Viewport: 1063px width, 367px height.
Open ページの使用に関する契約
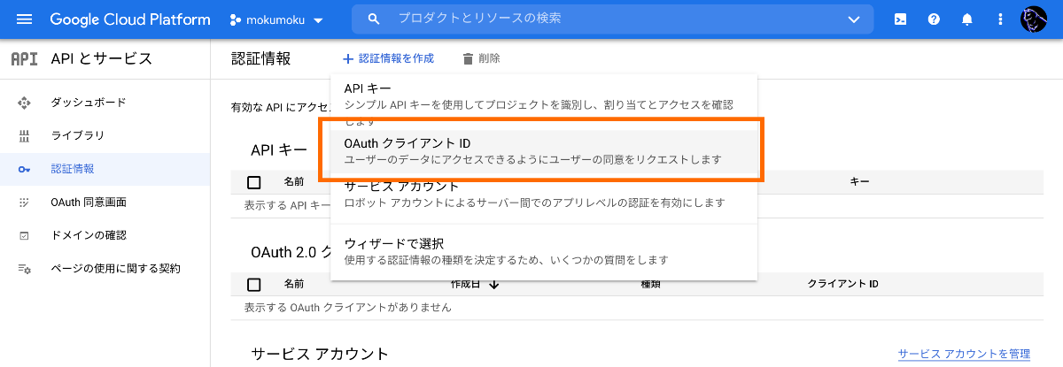pyautogui.click(x=116, y=268)
